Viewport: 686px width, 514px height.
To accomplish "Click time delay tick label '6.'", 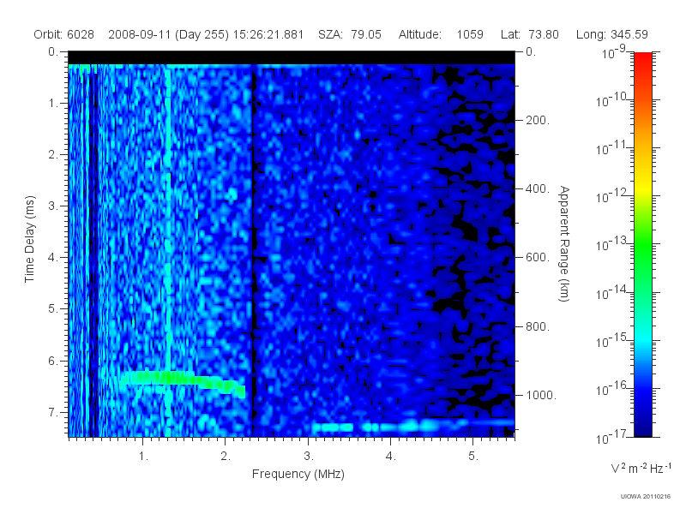I will pyautogui.click(x=53, y=361).
